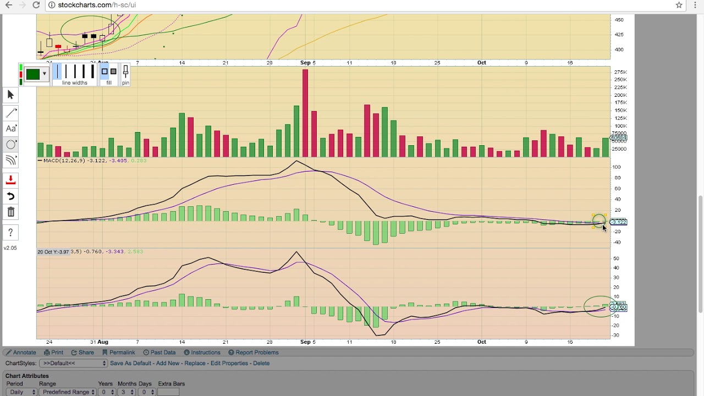Click the page vertical scrollbar thumb

pyautogui.click(x=700, y=254)
